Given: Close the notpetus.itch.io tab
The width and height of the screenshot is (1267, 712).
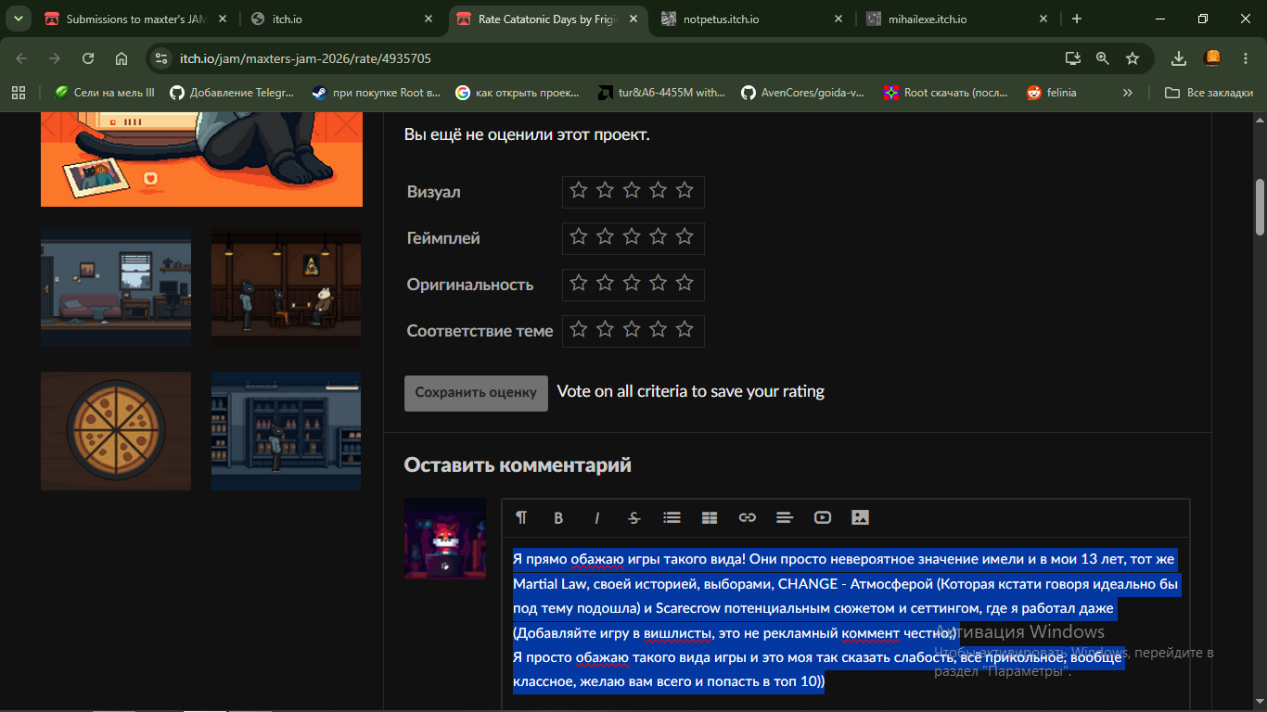Looking at the screenshot, I should tap(838, 19).
